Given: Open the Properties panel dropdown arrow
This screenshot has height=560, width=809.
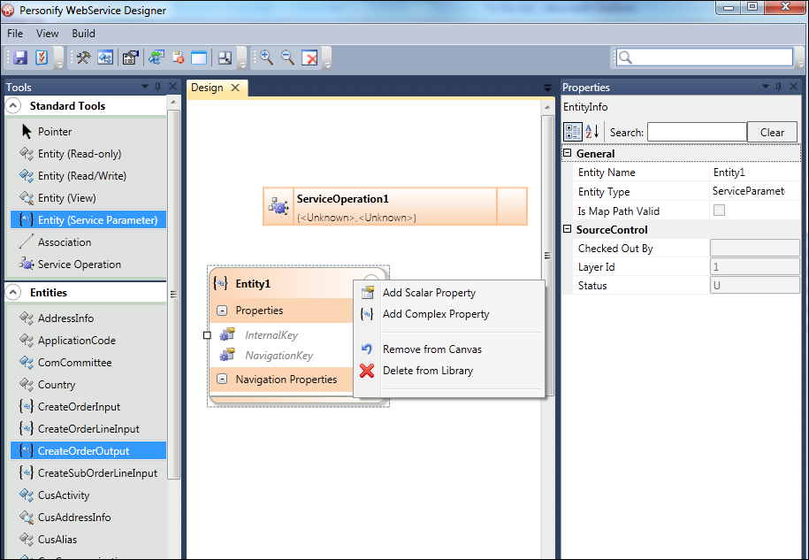Looking at the screenshot, I should click(x=765, y=87).
